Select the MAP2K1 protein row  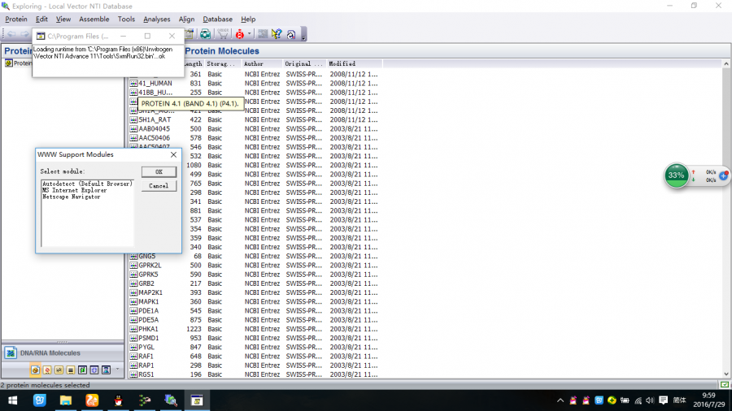coord(255,292)
